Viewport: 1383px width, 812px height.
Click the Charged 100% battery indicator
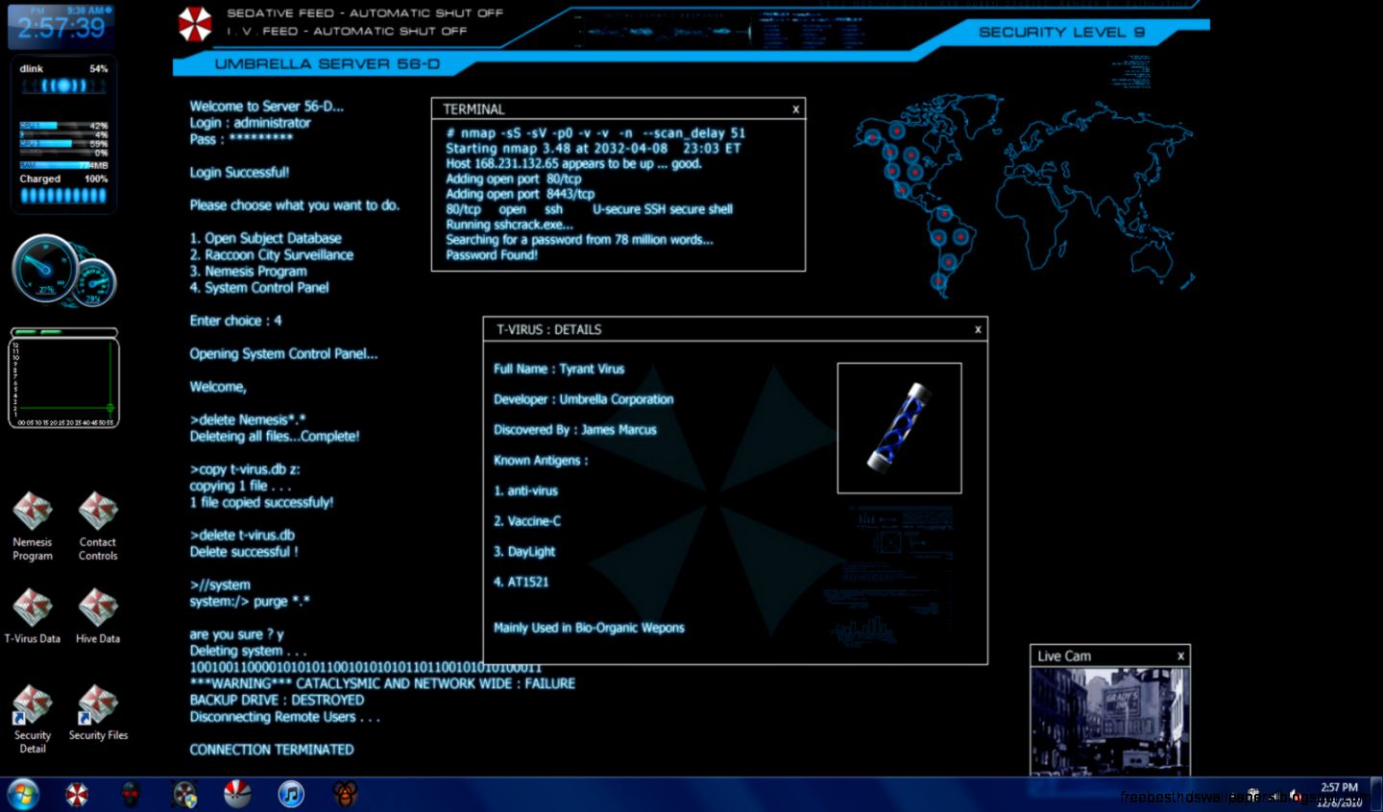click(x=63, y=179)
